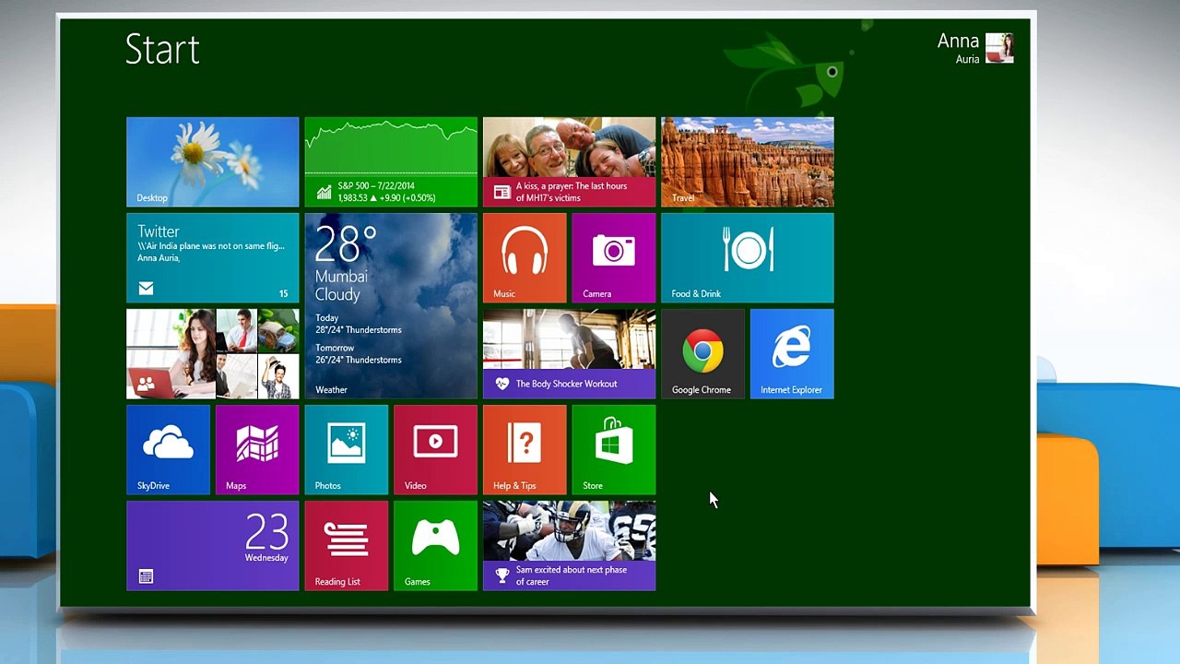Open the Twitter mail tile
1180x664 pixels.
213,258
